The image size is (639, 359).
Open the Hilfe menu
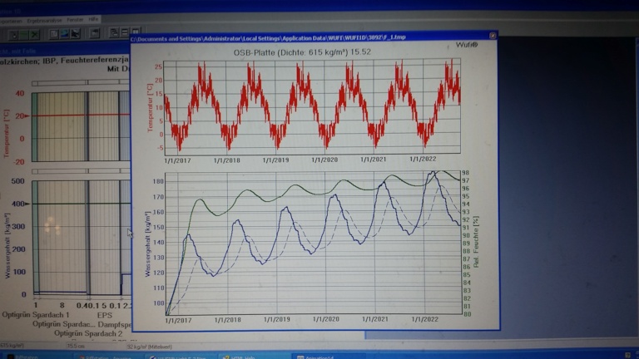pyautogui.click(x=93, y=18)
